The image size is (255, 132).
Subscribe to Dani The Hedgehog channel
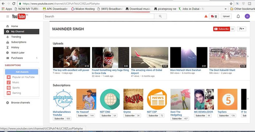[177, 118]
